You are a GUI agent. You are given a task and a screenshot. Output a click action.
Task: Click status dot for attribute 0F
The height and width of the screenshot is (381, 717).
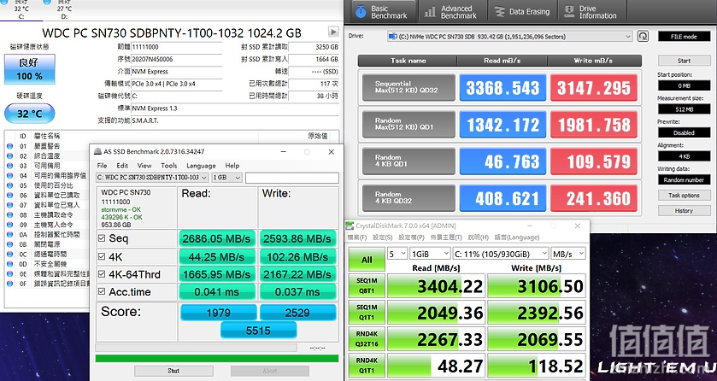(9, 284)
